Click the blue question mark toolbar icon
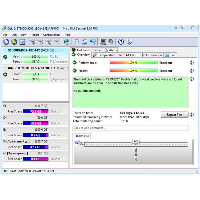Viewport: 200px width, 200px height. (121, 42)
